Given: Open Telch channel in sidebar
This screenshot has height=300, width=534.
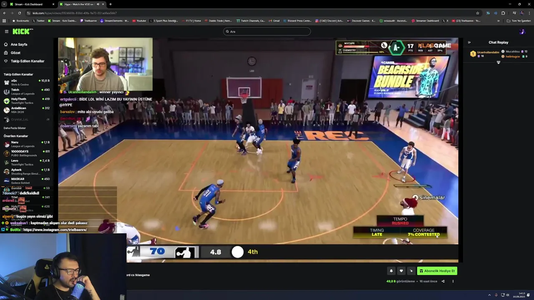Looking at the screenshot, I should 26,92.
